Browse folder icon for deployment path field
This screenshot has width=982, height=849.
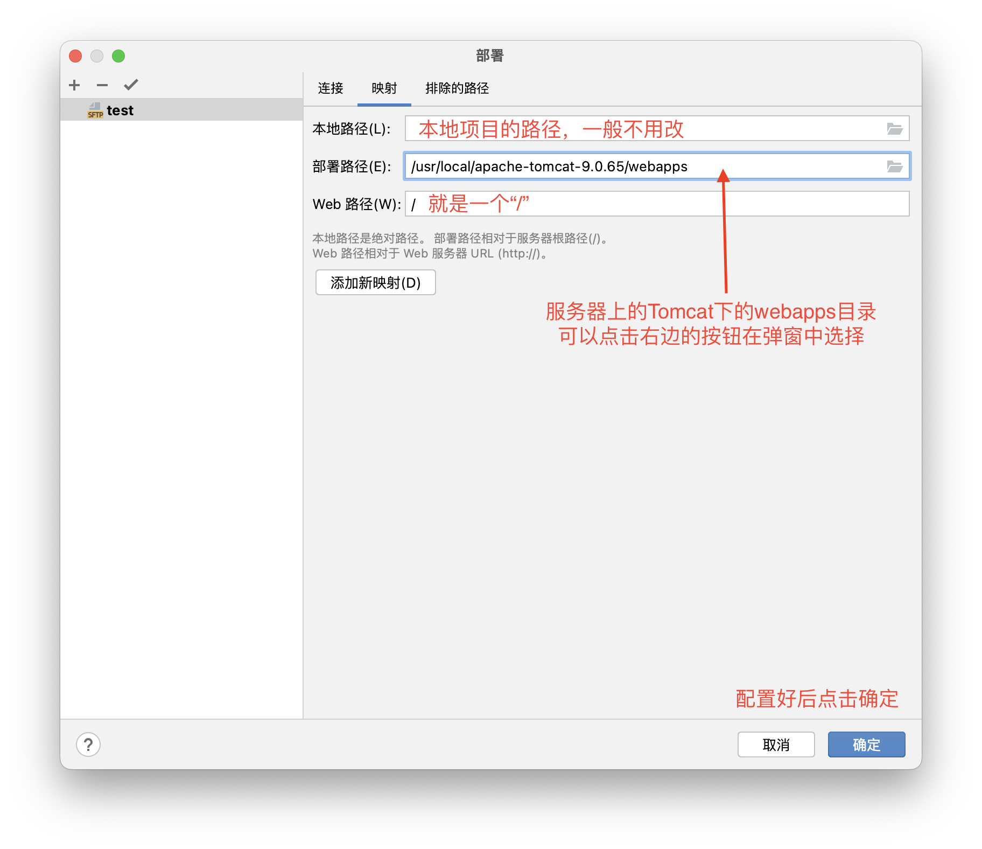pyautogui.click(x=894, y=166)
